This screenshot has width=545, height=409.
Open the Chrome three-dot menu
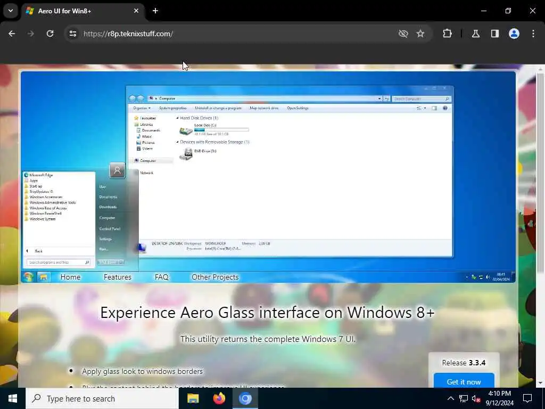coord(533,34)
